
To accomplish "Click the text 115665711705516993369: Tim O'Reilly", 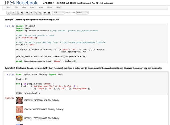I will [42, 118].
